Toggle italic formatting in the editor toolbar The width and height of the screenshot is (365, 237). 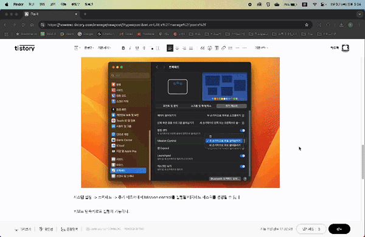point(130,48)
